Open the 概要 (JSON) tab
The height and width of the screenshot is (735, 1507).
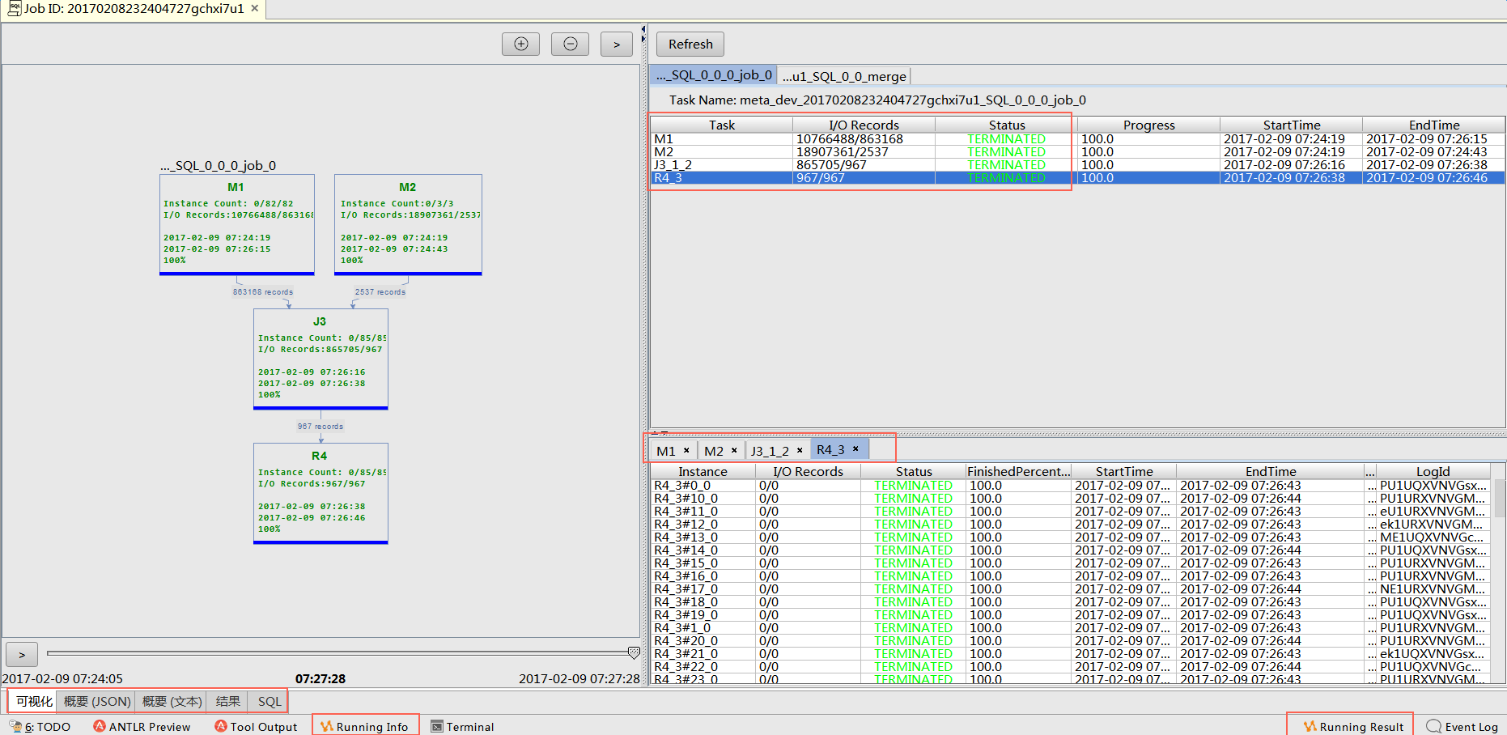(97, 701)
